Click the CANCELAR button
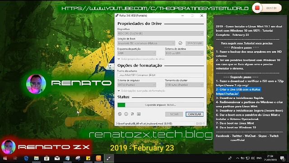289x163 pixels. [195, 114]
